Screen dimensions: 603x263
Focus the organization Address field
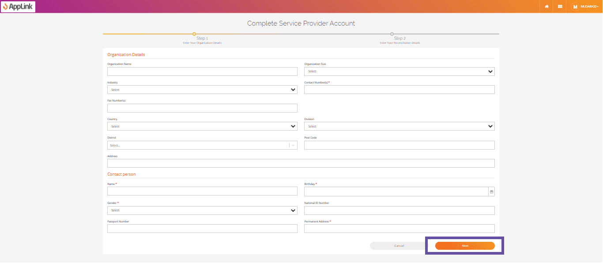(x=301, y=163)
